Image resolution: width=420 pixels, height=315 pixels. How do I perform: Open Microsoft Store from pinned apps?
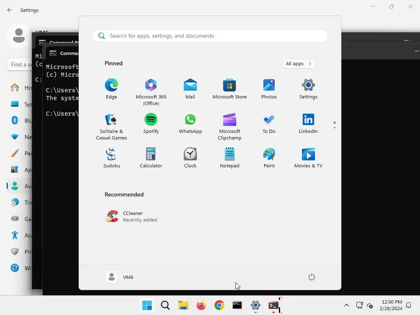[230, 89]
